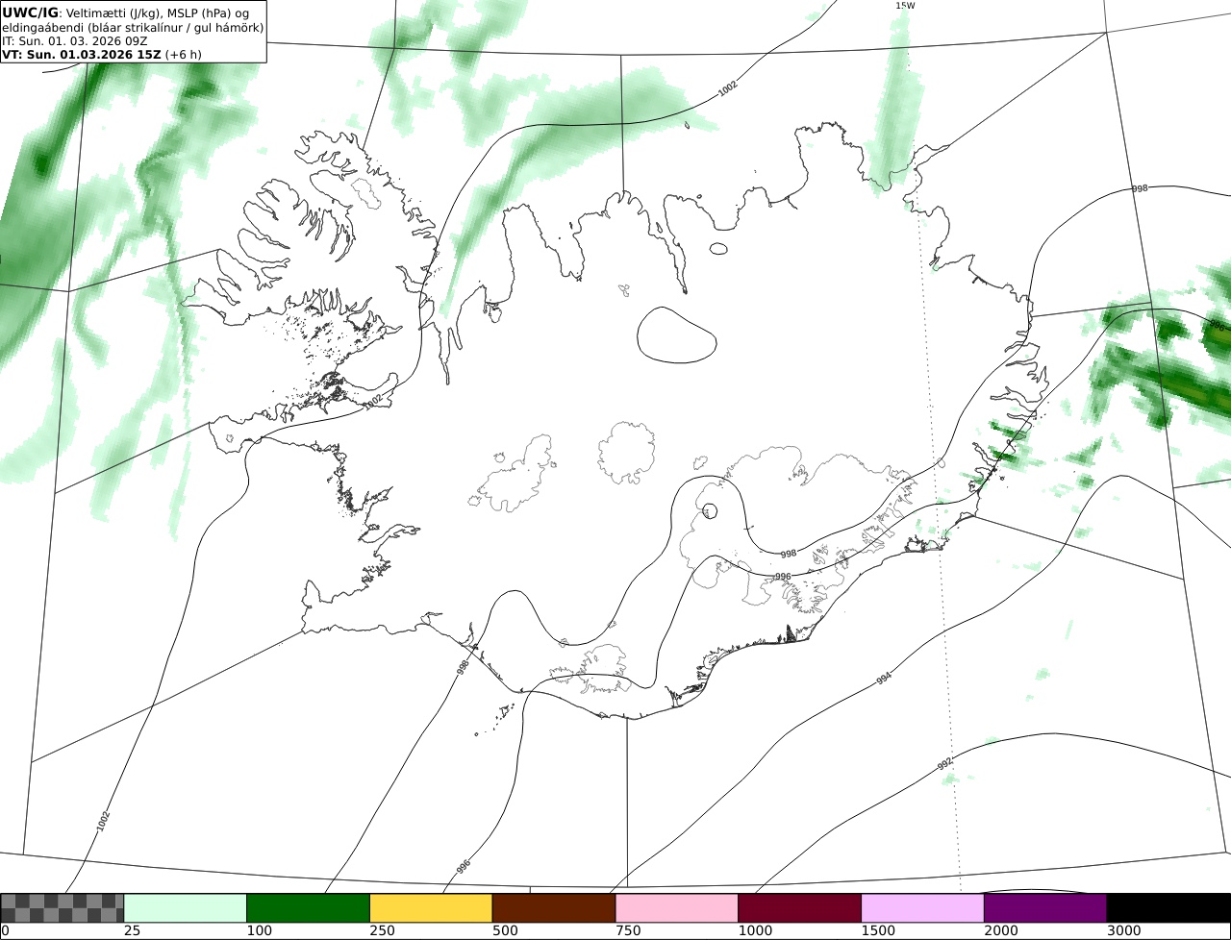
Task: Click the legend value "750"
Action: 627,931
